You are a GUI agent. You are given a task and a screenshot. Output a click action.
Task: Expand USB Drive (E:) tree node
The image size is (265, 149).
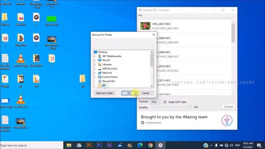(96, 69)
